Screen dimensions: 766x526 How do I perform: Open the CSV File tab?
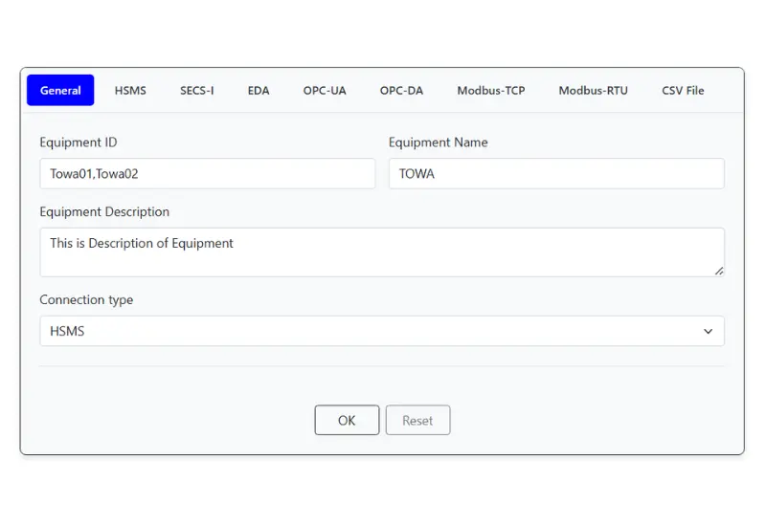click(683, 90)
